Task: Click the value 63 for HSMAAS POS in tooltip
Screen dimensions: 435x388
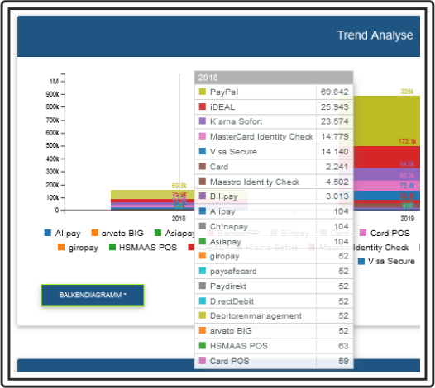Action: tap(343, 346)
